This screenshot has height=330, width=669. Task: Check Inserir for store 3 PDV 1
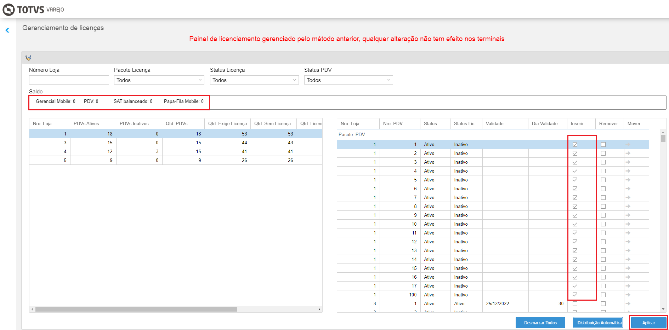point(575,303)
